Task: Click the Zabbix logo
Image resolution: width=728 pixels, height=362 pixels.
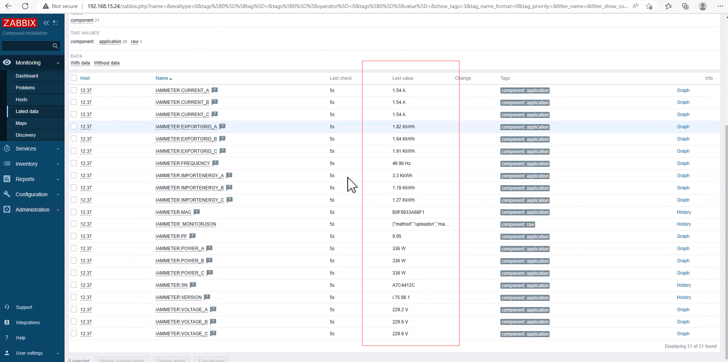Action: (x=19, y=23)
